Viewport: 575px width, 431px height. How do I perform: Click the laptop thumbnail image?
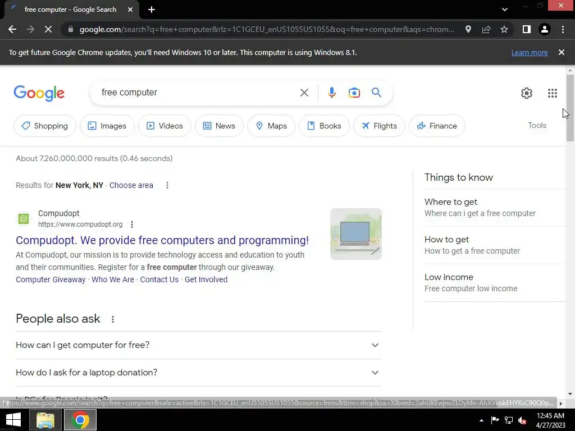(x=355, y=234)
